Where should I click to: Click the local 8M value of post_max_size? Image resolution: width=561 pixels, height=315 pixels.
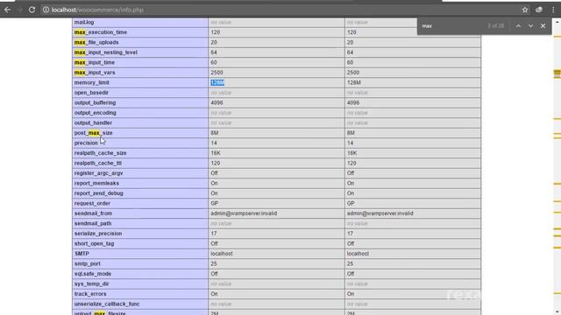click(x=214, y=132)
